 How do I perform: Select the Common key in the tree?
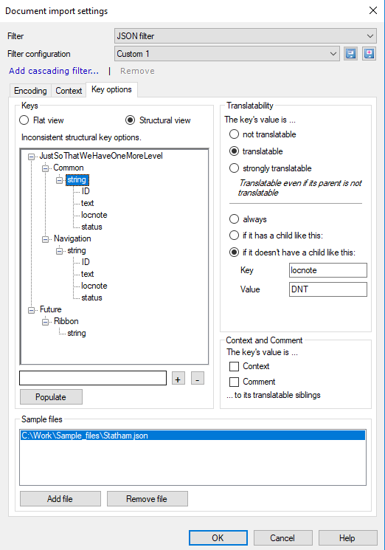tap(69, 168)
